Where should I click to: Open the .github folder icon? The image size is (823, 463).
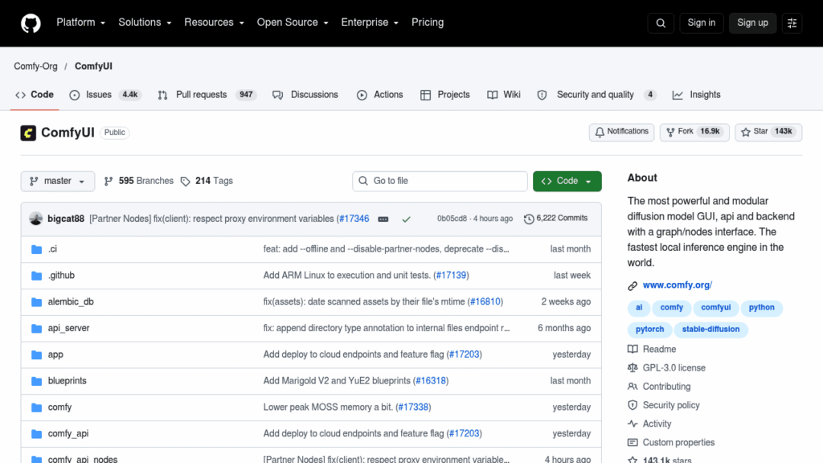point(36,276)
